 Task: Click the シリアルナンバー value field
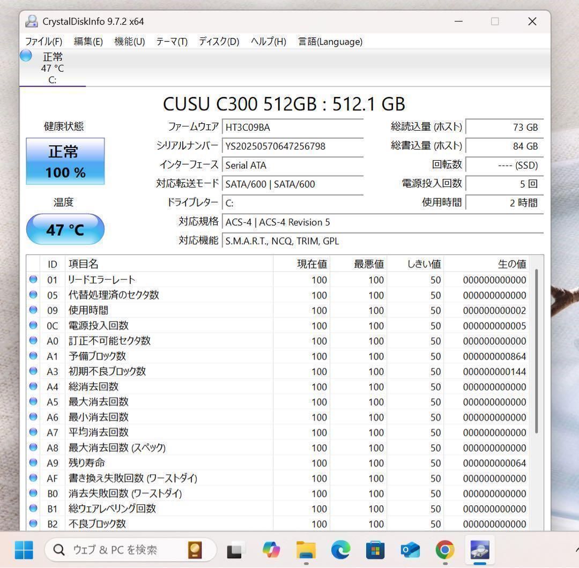[x=292, y=146]
